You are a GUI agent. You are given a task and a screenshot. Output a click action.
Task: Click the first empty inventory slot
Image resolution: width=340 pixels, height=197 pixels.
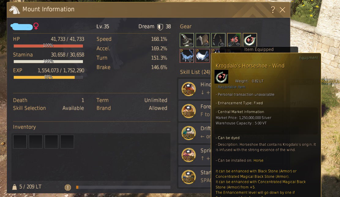pyautogui.click(x=20, y=142)
